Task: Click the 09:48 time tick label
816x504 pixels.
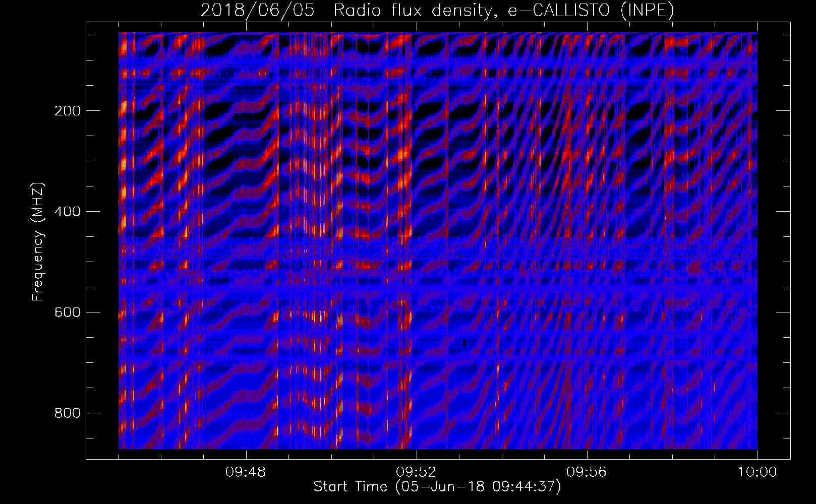Action: [246, 473]
